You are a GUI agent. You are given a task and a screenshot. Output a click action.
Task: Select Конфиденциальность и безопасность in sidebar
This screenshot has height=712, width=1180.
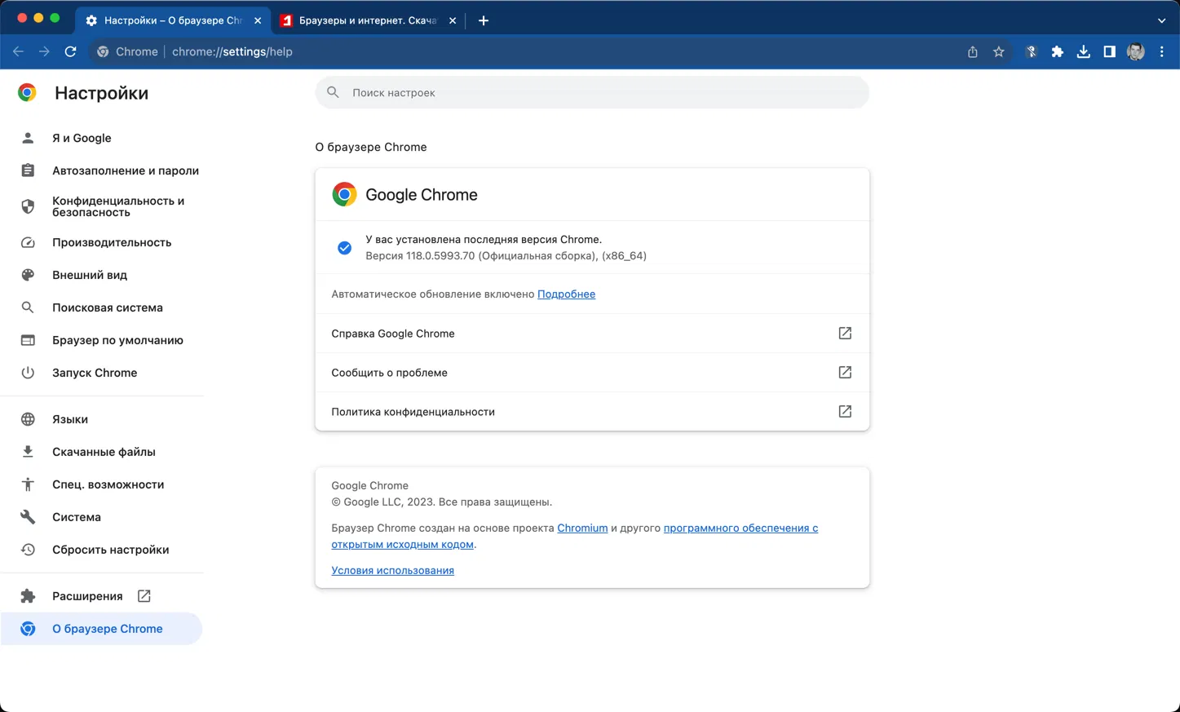[x=118, y=206]
